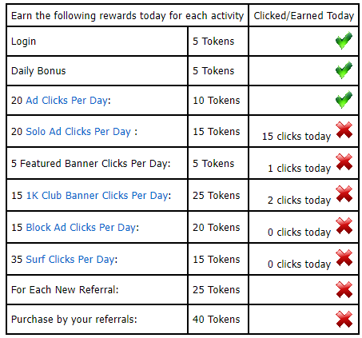Click red X in 1K Club Banner row
The height and width of the screenshot is (338, 362).
[x=344, y=194]
